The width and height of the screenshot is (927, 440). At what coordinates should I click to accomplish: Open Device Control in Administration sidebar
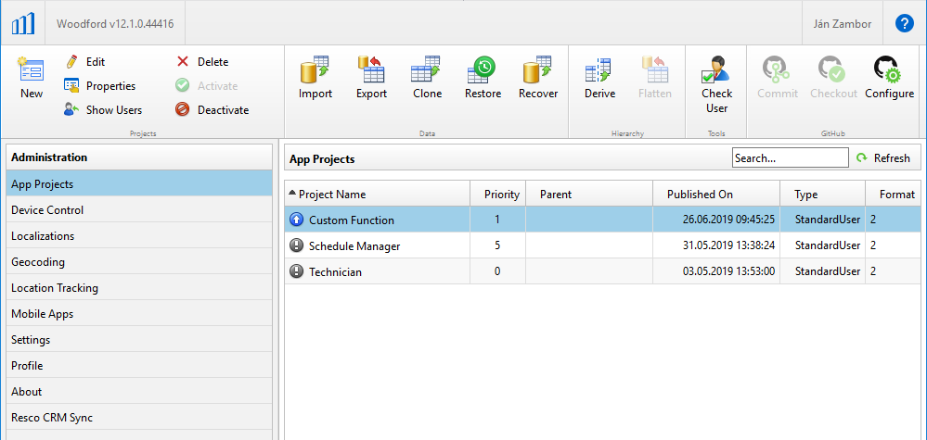(47, 210)
